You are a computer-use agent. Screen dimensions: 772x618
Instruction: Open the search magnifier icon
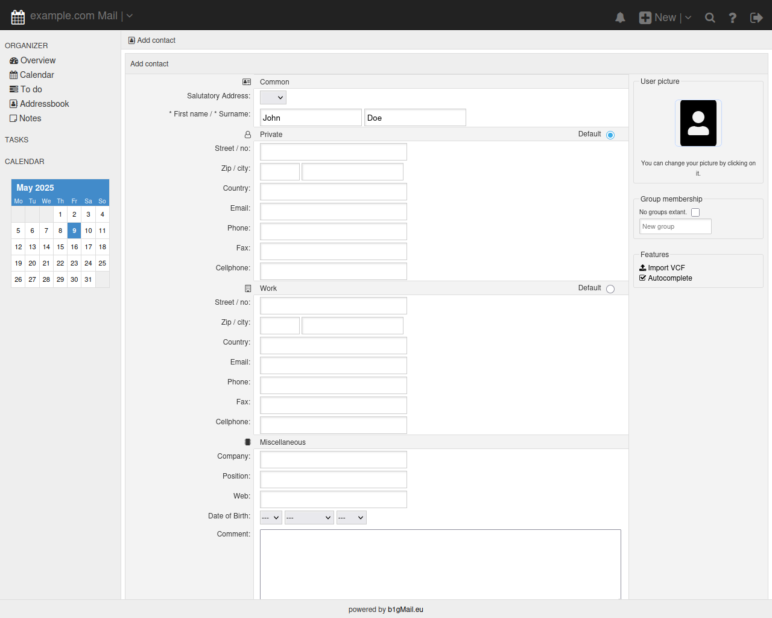(x=710, y=18)
